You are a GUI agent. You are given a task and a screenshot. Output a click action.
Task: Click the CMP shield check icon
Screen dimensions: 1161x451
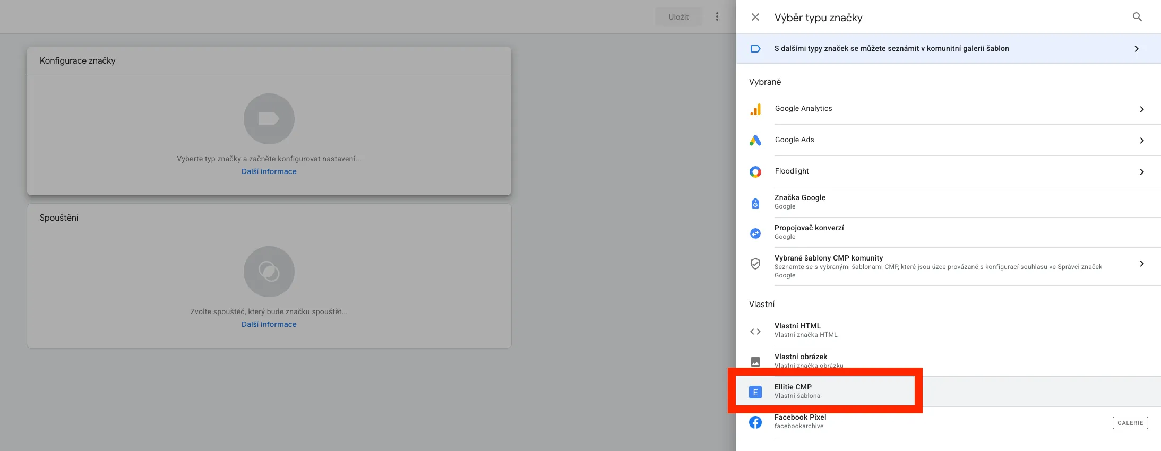click(755, 264)
